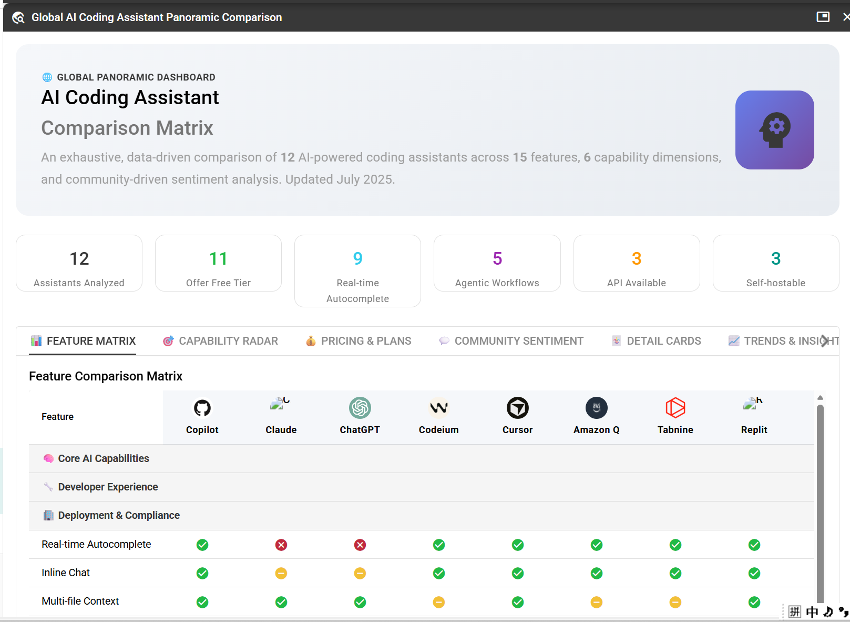The image size is (850, 622).
Task: Click the ChatGPT logo in matrix header
Action: (360, 408)
